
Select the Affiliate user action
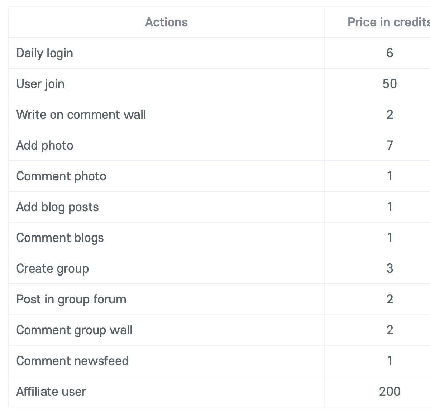click(x=51, y=392)
